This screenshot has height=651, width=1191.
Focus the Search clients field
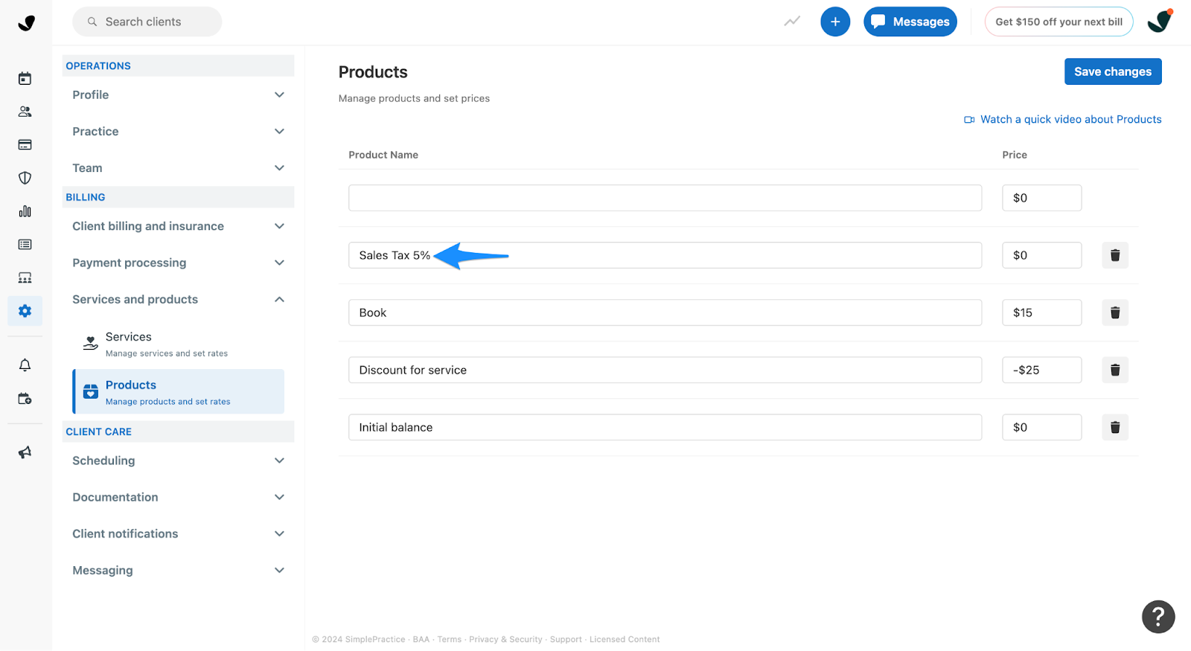pyautogui.click(x=147, y=22)
